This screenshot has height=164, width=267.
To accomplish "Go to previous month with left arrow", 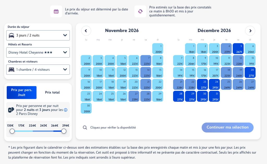I will [x=86, y=31].
